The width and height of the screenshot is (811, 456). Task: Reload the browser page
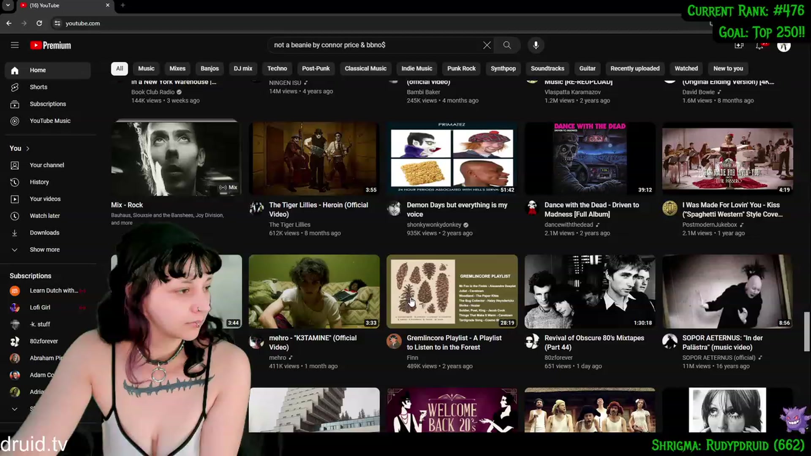click(x=39, y=23)
